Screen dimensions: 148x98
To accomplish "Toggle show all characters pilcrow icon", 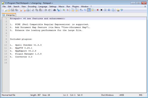I will [85, 10].
